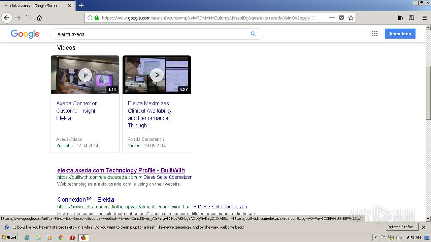This screenshot has height=242, width=431.
Task: Open Elekta Maximizes Clinical Availability link
Action: (150, 114)
